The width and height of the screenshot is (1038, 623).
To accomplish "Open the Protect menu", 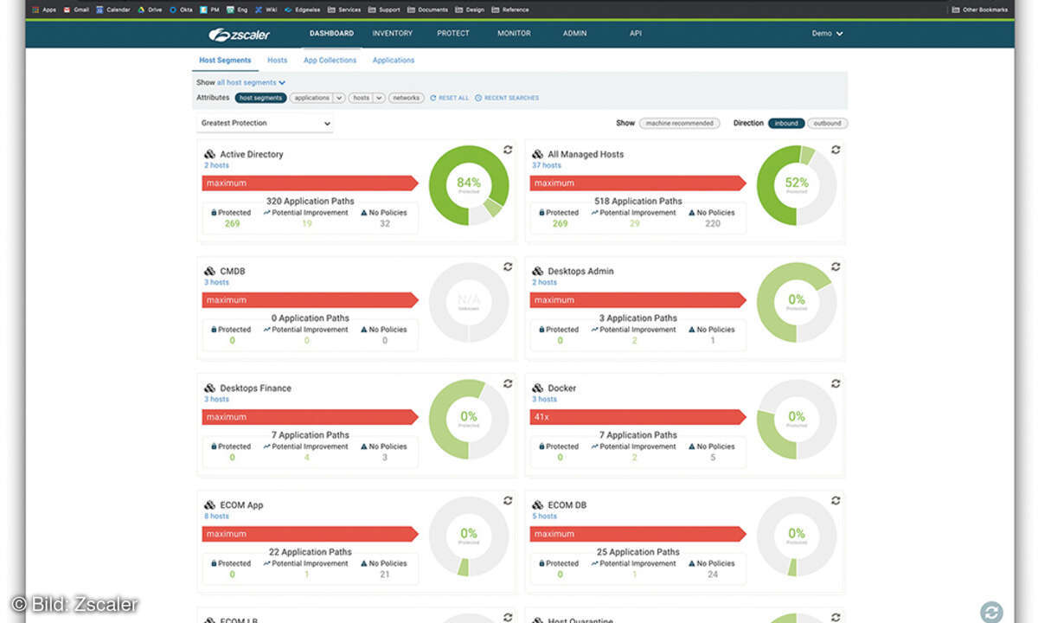I will [x=453, y=34].
